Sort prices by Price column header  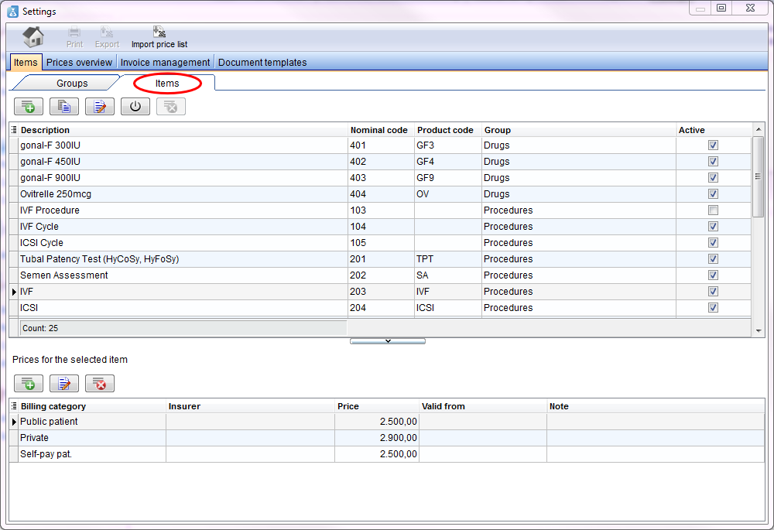pos(377,406)
